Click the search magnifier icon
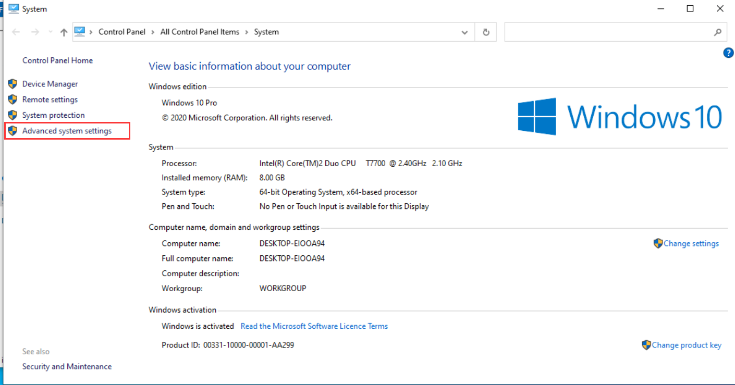The height and width of the screenshot is (385, 735). click(x=717, y=32)
